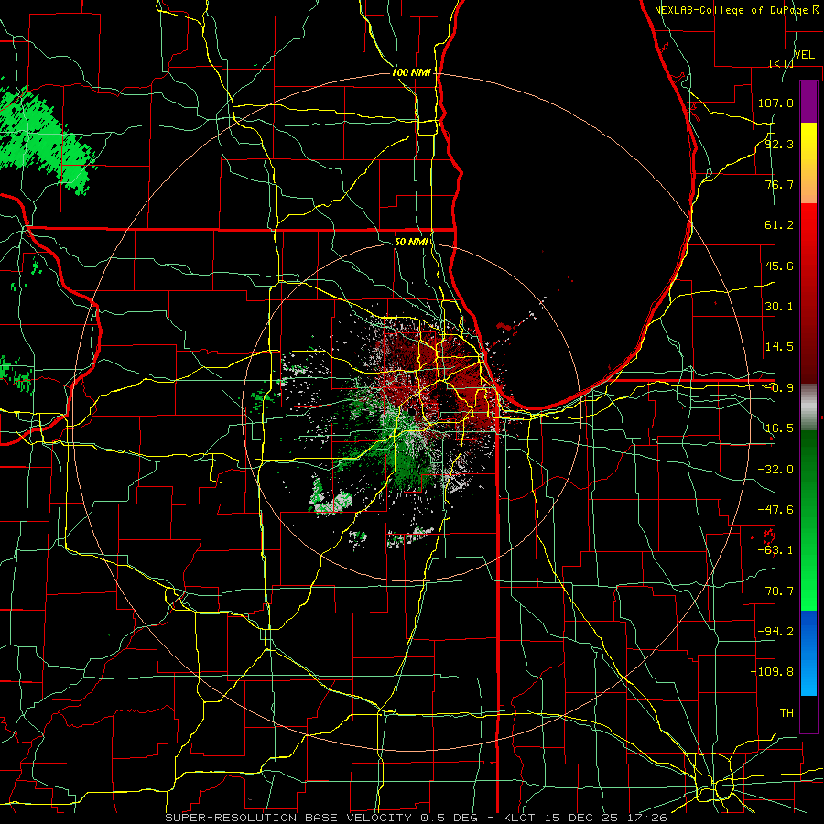
Task: Click the [KT] units label
Action: click(781, 63)
